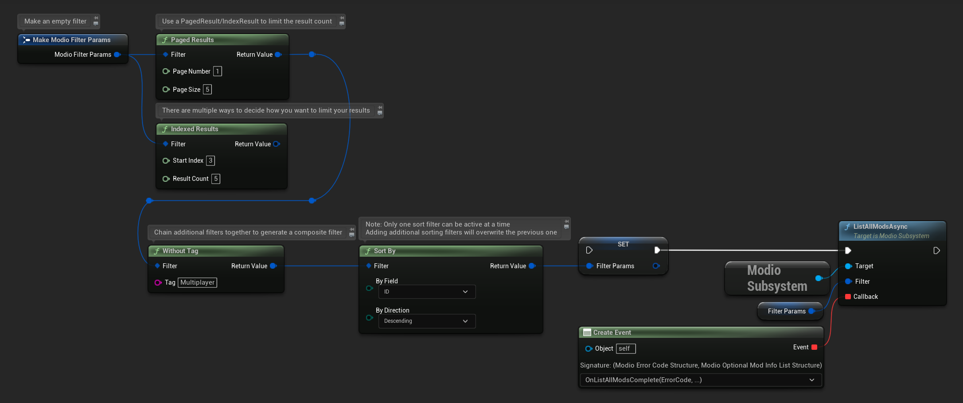This screenshot has width=963, height=403.
Task: Click 'Chain additional filters together' comment text
Action: [x=248, y=232]
